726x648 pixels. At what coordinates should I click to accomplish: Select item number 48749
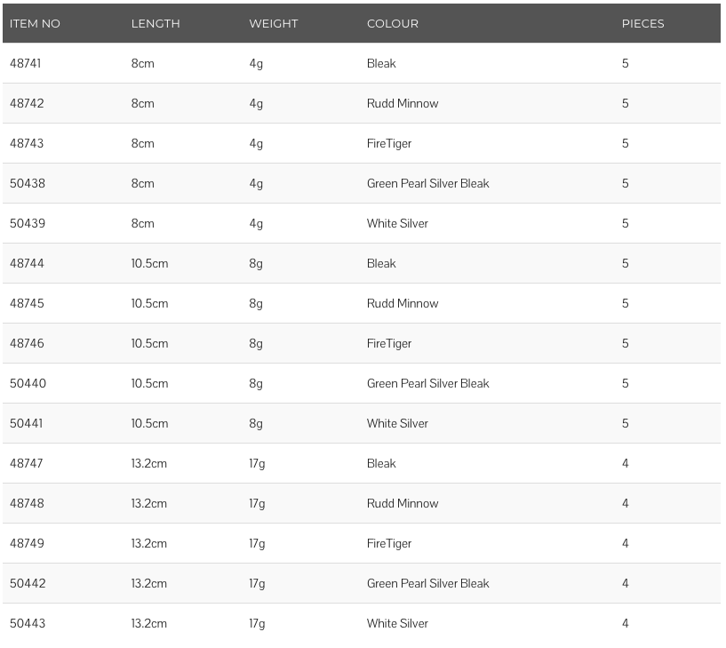[x=27, y=543]
